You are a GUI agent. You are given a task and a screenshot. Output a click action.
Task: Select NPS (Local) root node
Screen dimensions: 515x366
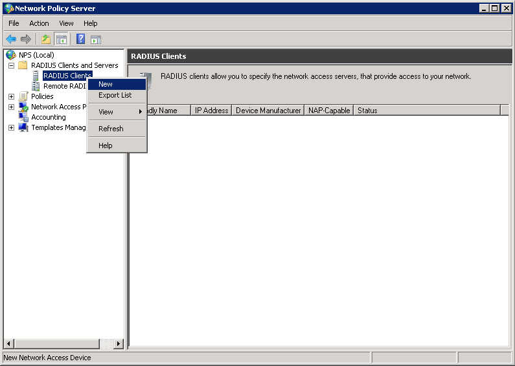36,55
